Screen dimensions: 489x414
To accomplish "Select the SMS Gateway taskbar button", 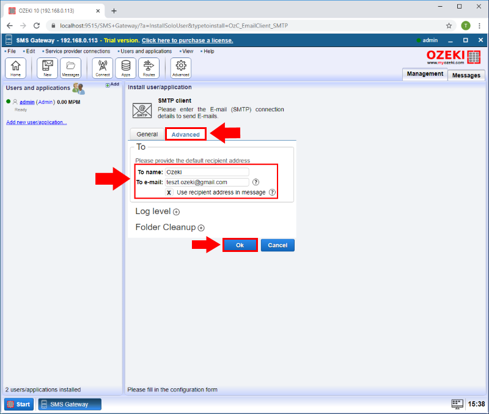I will click(x=70, y=404).
